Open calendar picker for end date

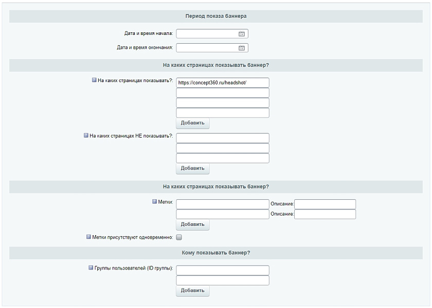(242, 48)
